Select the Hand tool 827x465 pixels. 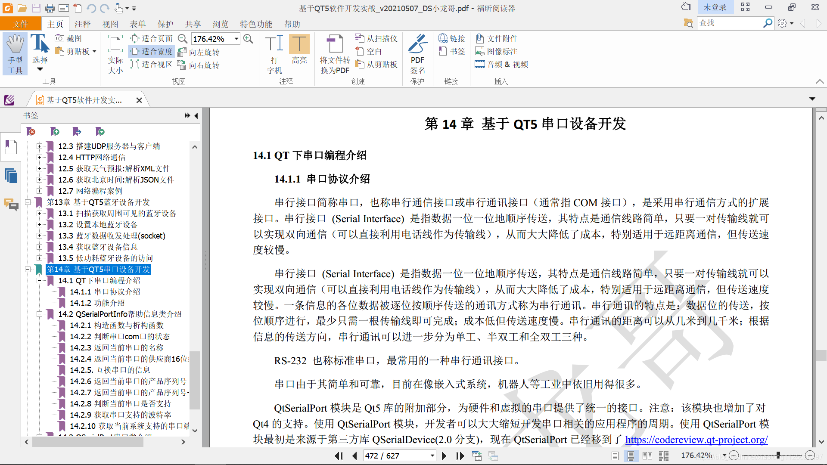[15, 54]
